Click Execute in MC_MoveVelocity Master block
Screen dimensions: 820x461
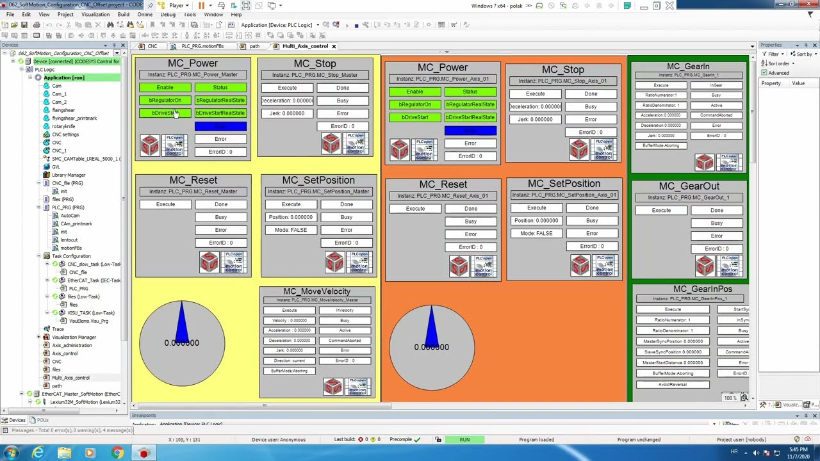290,311
